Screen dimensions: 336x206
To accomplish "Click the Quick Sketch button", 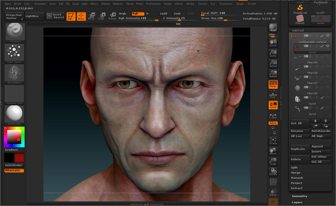I will pyautogui.click(x=56, y=16).
